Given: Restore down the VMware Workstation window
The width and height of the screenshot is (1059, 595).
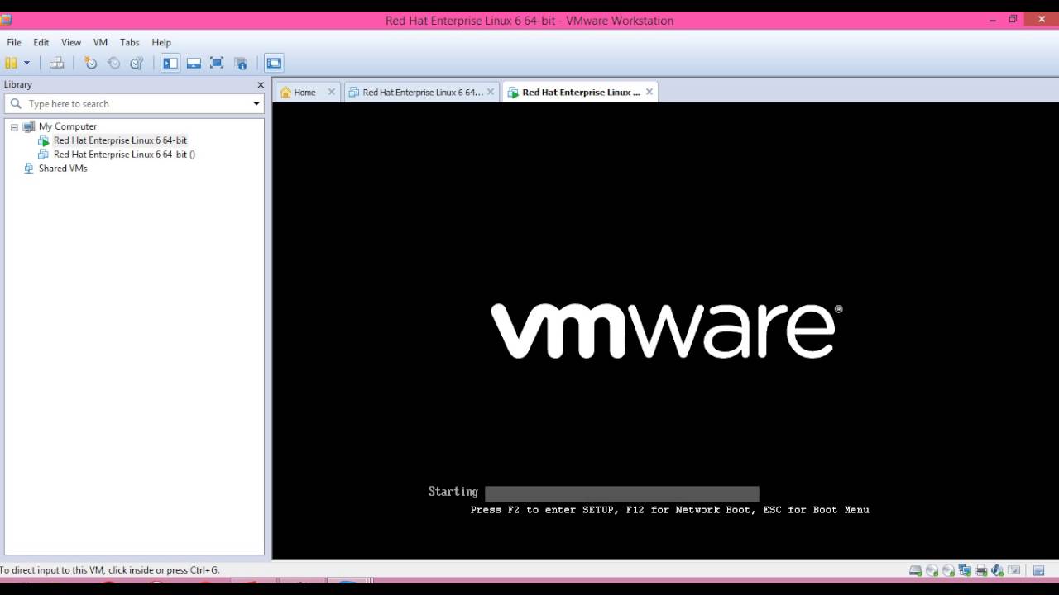Looking at the screenshot, I should click(1013, 19).
